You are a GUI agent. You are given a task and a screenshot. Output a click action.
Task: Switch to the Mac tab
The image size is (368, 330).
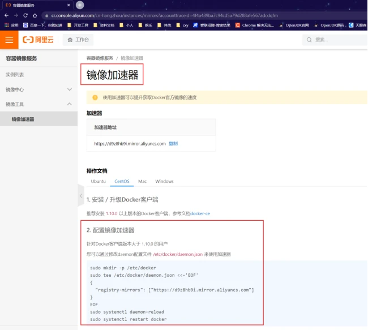click(x=142, y=181)
